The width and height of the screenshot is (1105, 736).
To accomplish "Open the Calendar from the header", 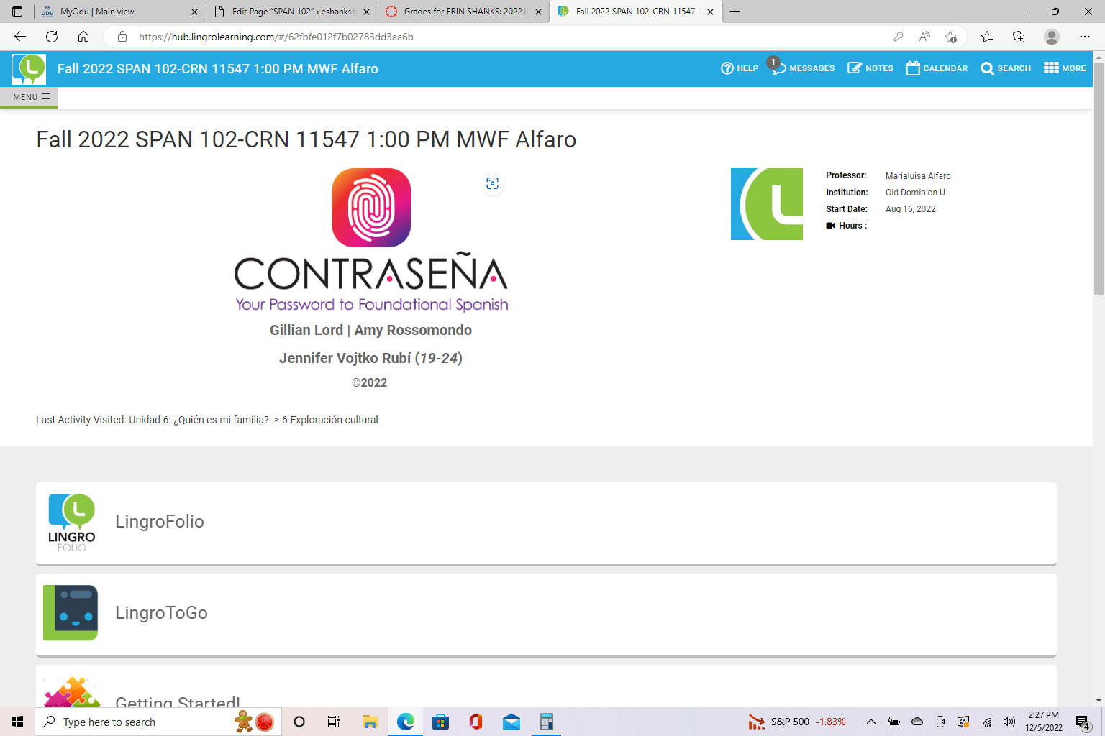I will pos(937,68).
